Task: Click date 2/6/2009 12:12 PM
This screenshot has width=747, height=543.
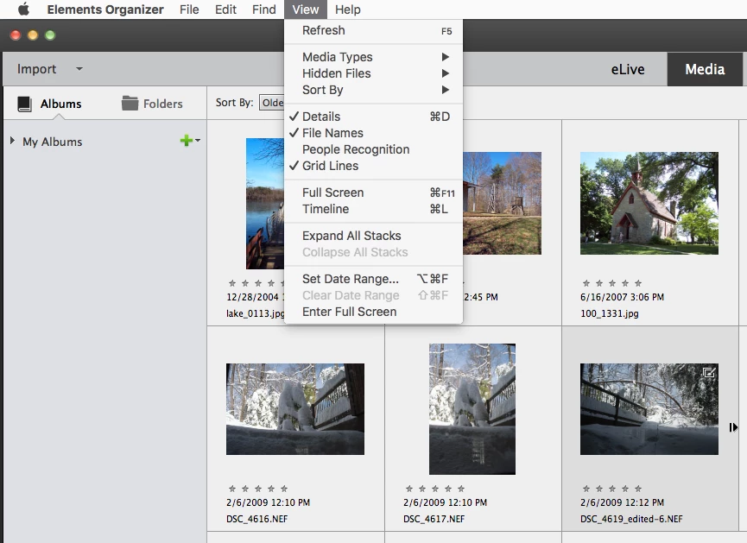Action: 622,502
